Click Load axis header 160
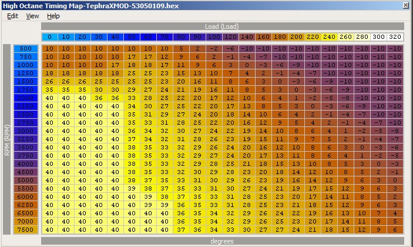413x247 pixels. click(x=263, y=37)
